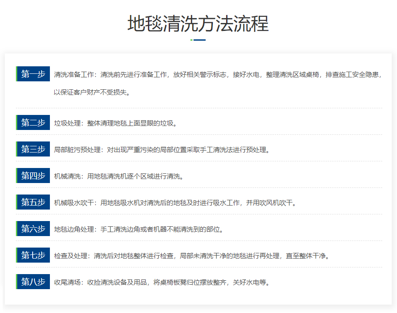Select the 第一步 step badge
Image resolution: width=397 pixels, height=313 pixels.
[x=33, y=74]
